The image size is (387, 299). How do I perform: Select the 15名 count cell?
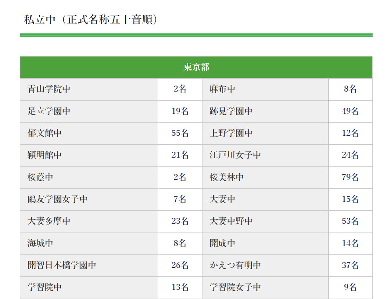(350, 199)
